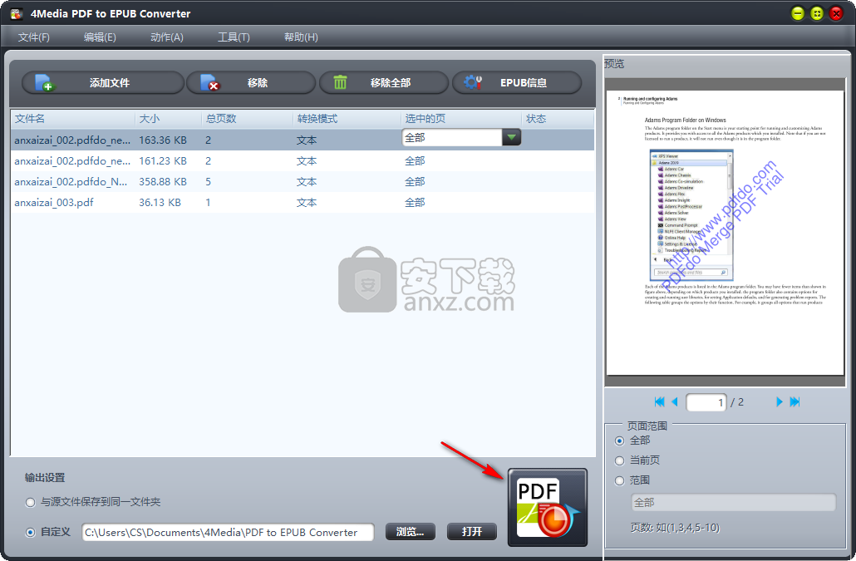Click 文本 mode cell in 5-page file row
This screenshot has width=856, height=561.
click(307, 182)
